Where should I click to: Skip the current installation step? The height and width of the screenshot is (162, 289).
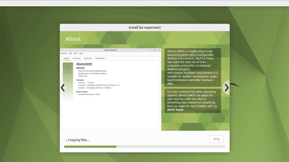coord(216,139)
